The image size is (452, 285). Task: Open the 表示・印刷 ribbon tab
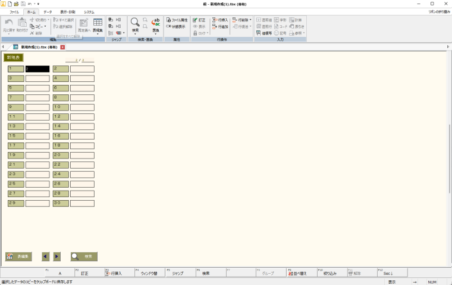coord(67,12)
